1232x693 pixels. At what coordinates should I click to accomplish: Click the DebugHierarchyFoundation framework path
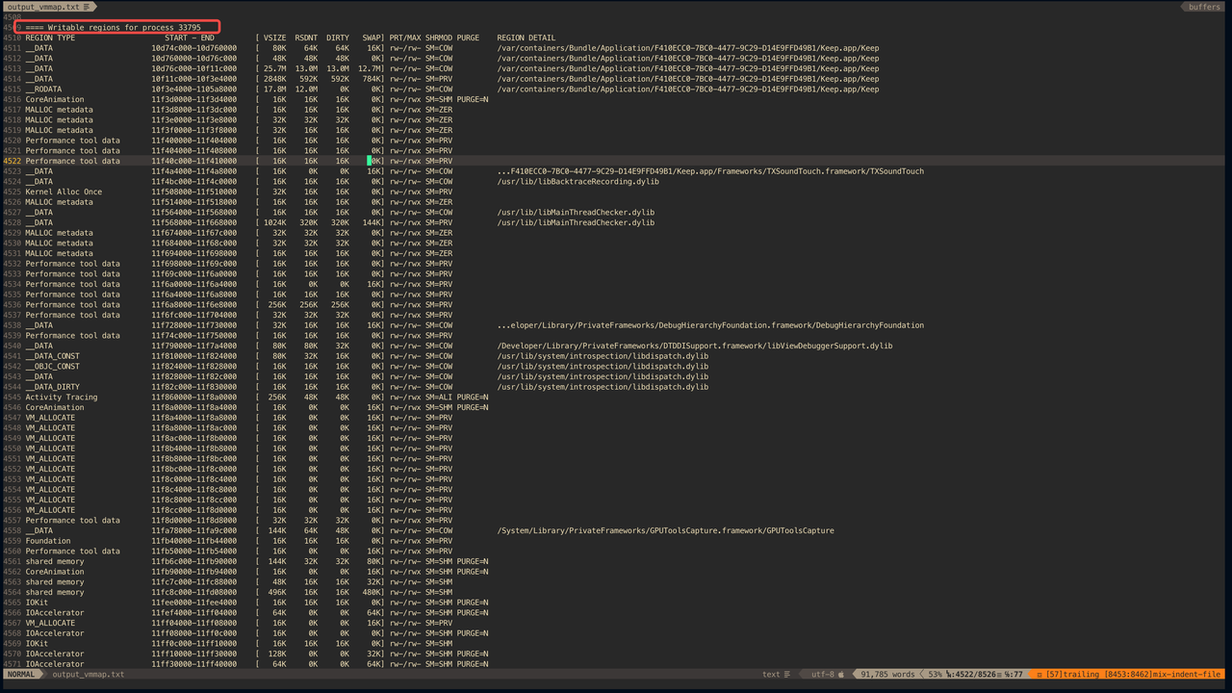click(x=710, y=325)
